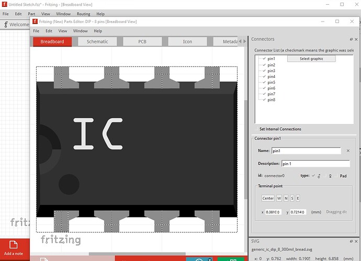Close the Connectors panel

point(356,39)
